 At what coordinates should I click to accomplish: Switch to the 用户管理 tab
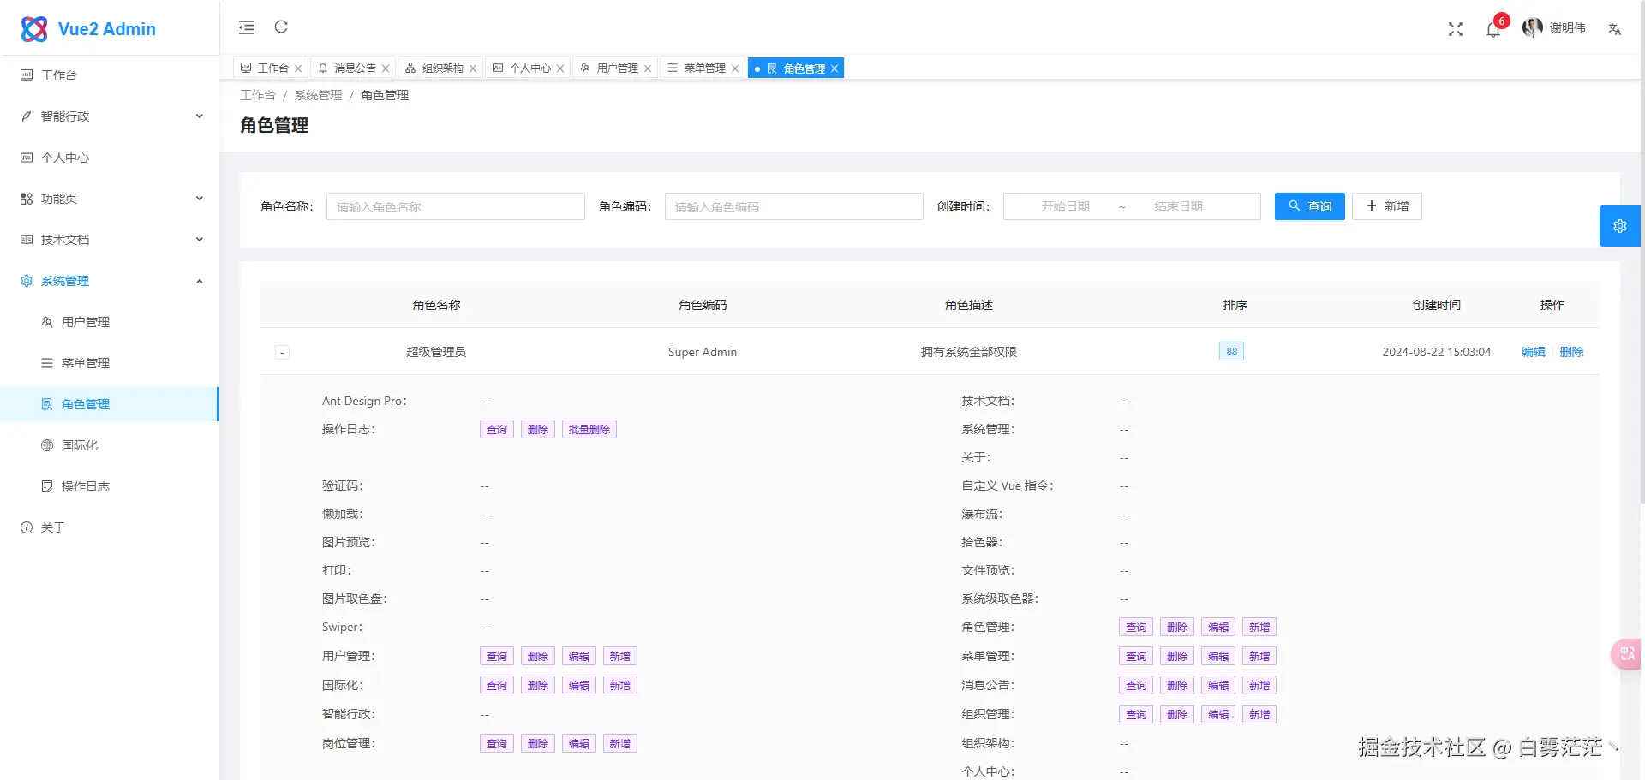tap(617, 68)
